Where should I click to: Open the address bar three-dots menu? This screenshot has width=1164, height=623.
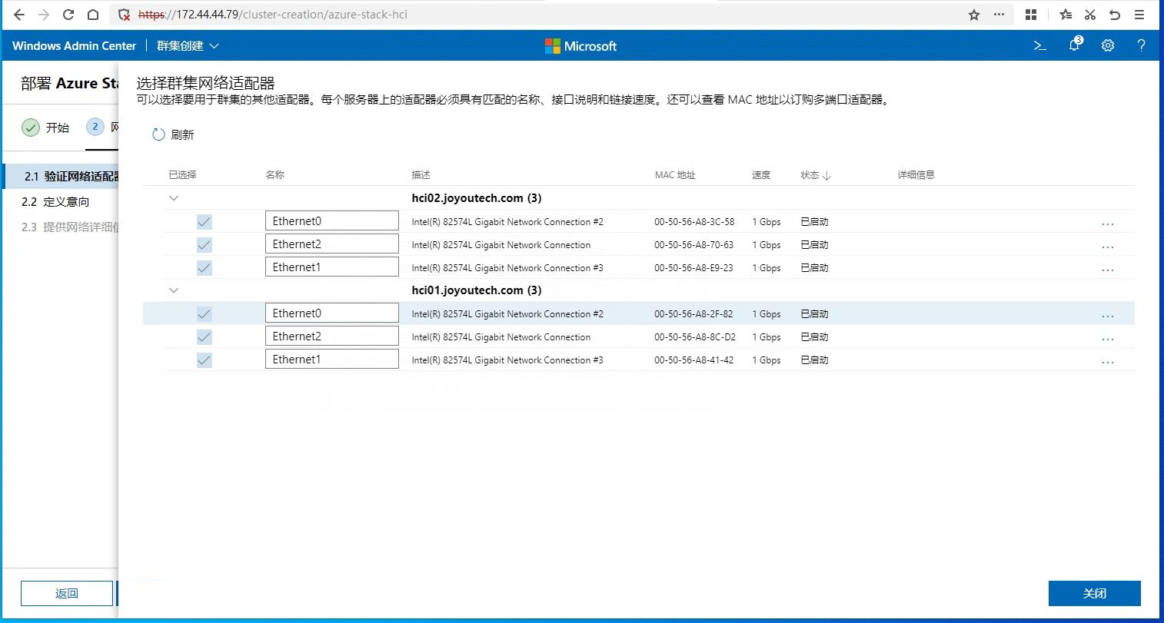pos(999,15)
